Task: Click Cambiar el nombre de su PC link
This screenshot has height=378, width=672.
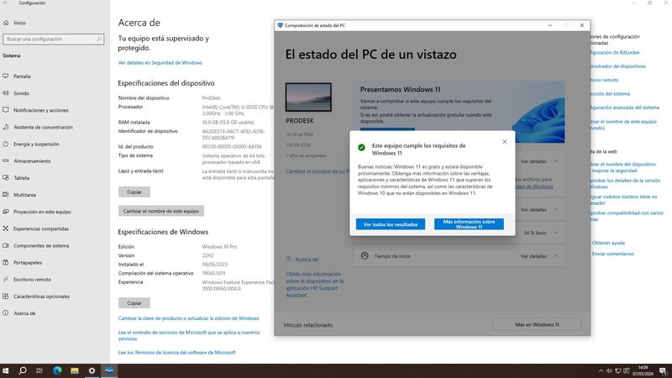Action: (x=318, y=171)
